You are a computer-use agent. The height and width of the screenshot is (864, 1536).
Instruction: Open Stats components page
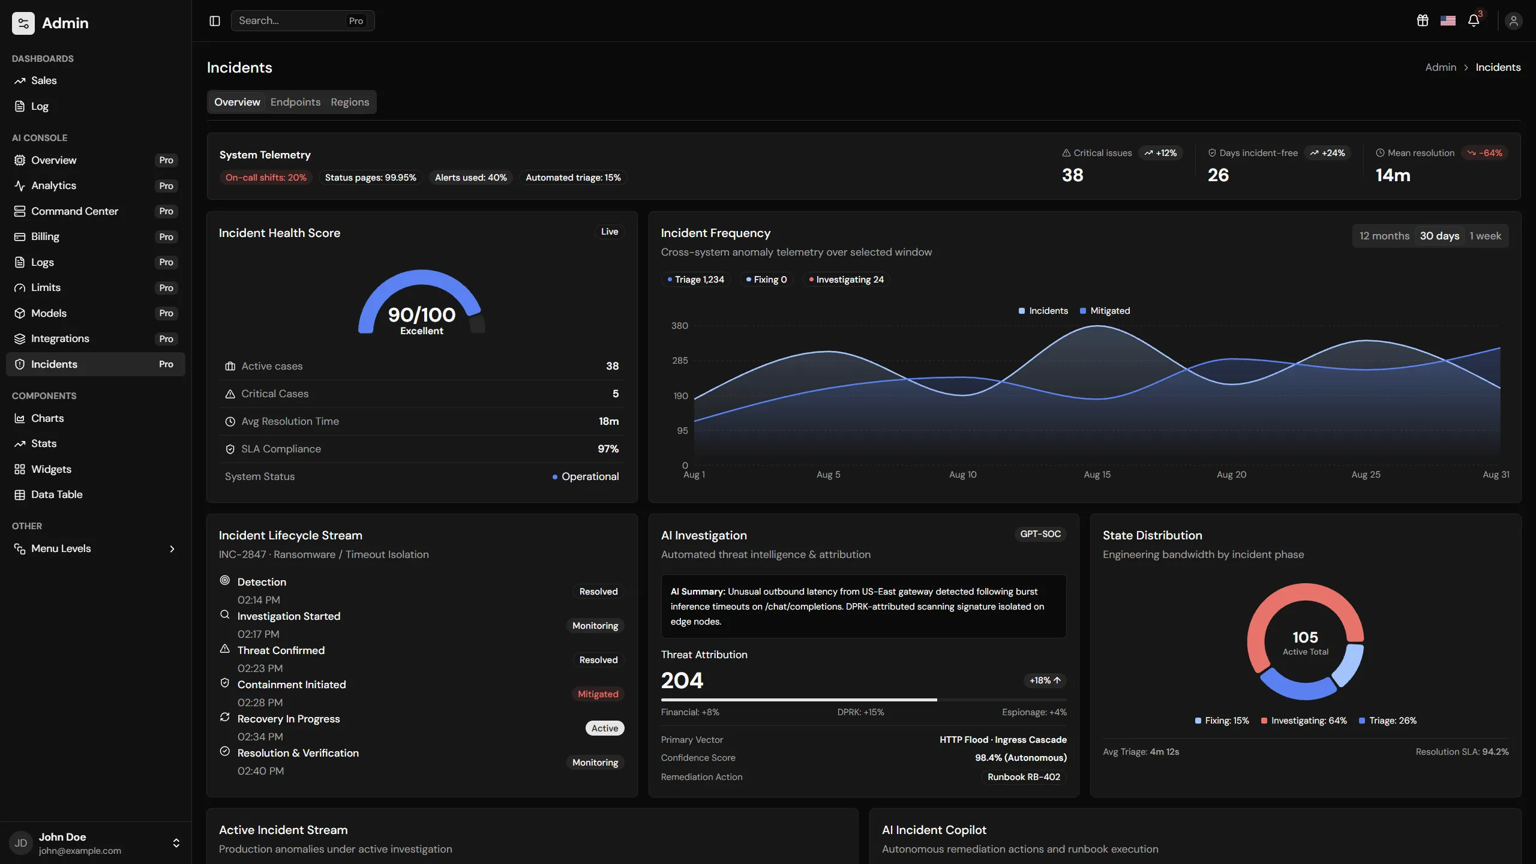pyautogui.click(x=95, y=443)
